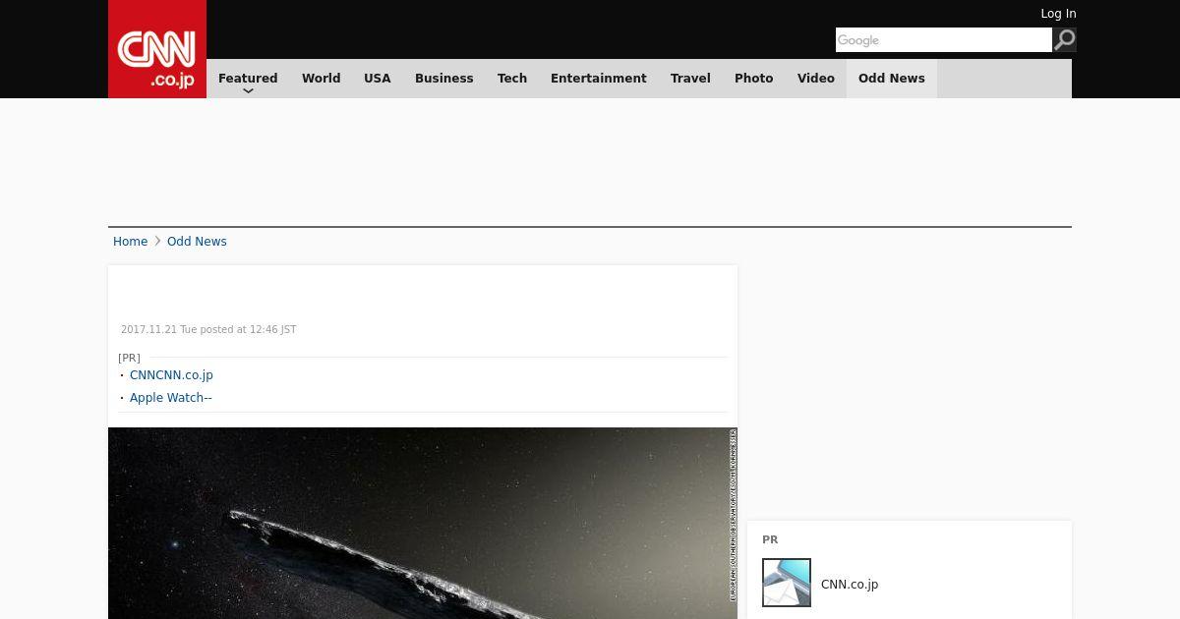
Task: Go to the Tech section
Action: pyautogui.click(x=512, y=79)
